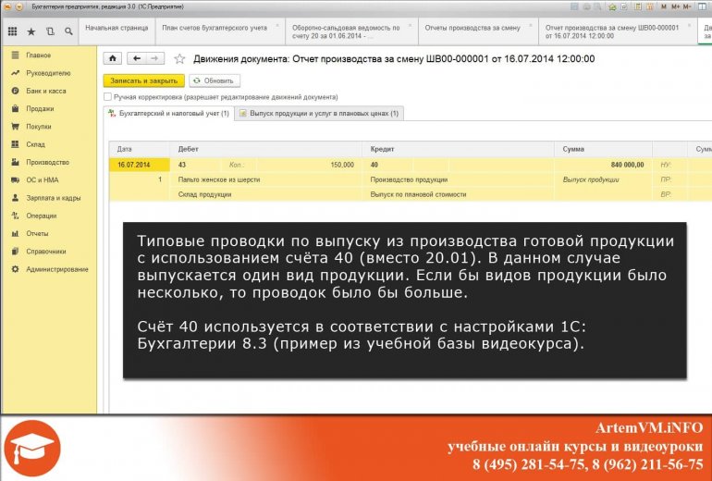Click the Сумма column header
The height and width of the screenshot is (481, 712).
click(603, 149)
